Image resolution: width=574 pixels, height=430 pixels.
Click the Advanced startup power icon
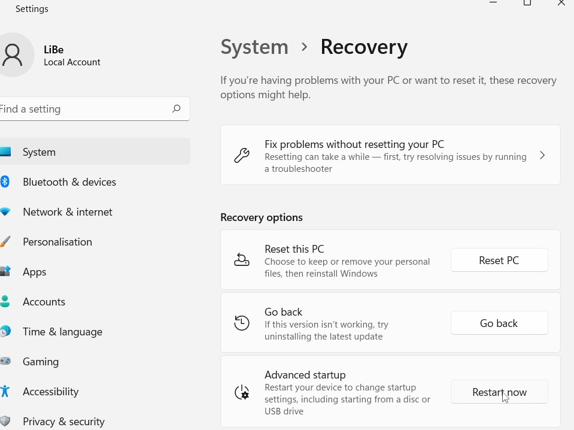[x=242, y=392]
